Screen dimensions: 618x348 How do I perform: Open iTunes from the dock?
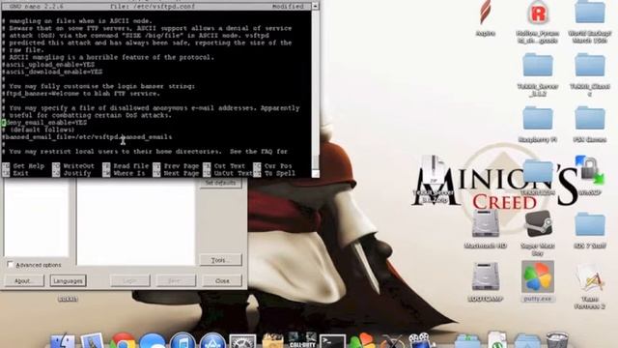click(x=183, y=341)
